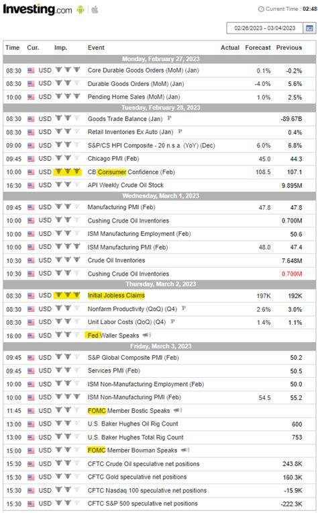Viewport: 318px width, 513px height.
Task: Click the clock icon near Current Time
Action: [x=261, y=9]
